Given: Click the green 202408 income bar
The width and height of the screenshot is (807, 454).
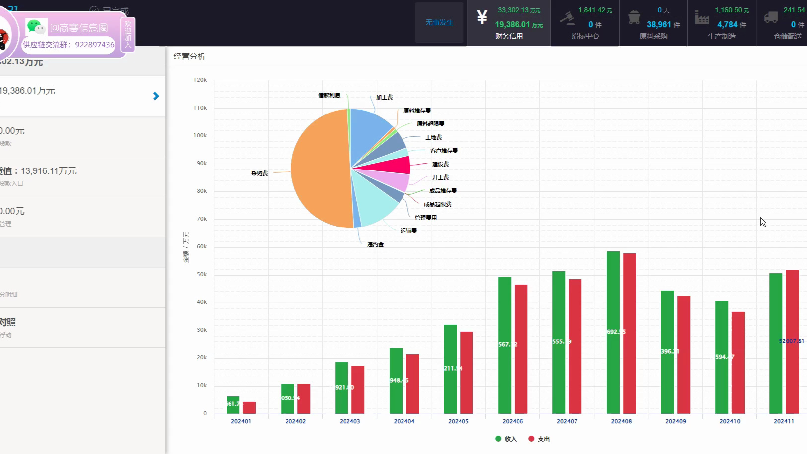Looking at the screenshot, I should (613, 333).
